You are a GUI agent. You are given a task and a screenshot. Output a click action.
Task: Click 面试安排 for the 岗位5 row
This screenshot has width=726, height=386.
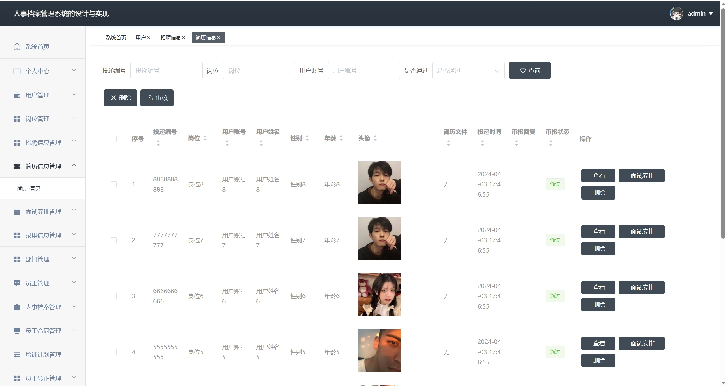[x=641, y=343]
